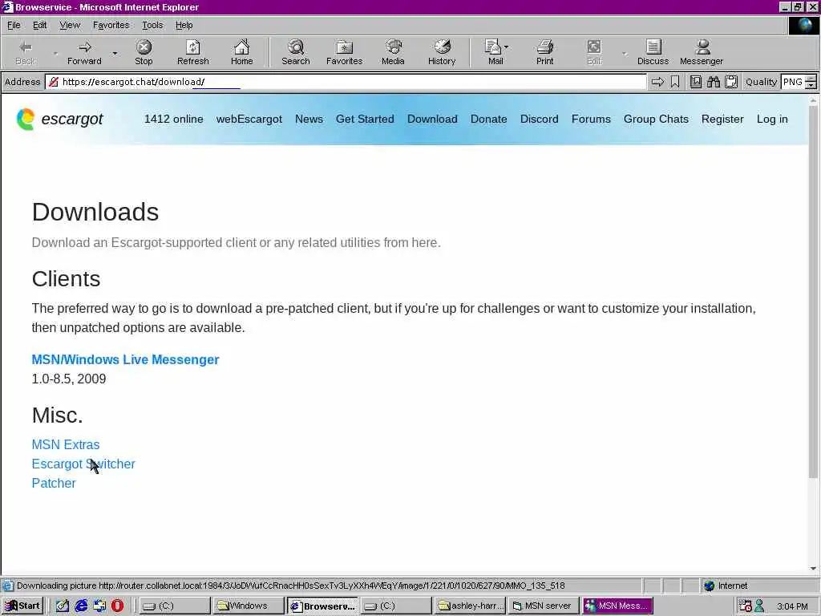
Task: Launch Messenger from the toolbar
Action: [702, 52]
